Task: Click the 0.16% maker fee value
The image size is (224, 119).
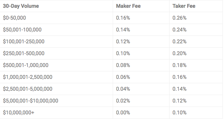Action: (123, 18)
